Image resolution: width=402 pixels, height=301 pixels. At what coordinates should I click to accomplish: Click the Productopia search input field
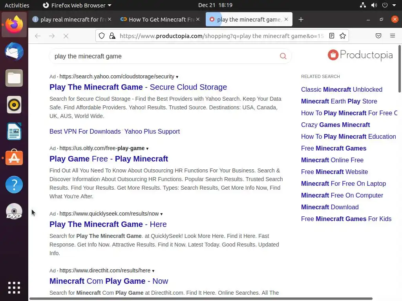coord(165,56)
